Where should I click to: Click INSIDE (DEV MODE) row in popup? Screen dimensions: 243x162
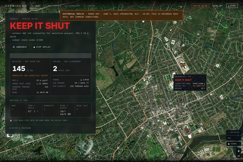[190, 84]
